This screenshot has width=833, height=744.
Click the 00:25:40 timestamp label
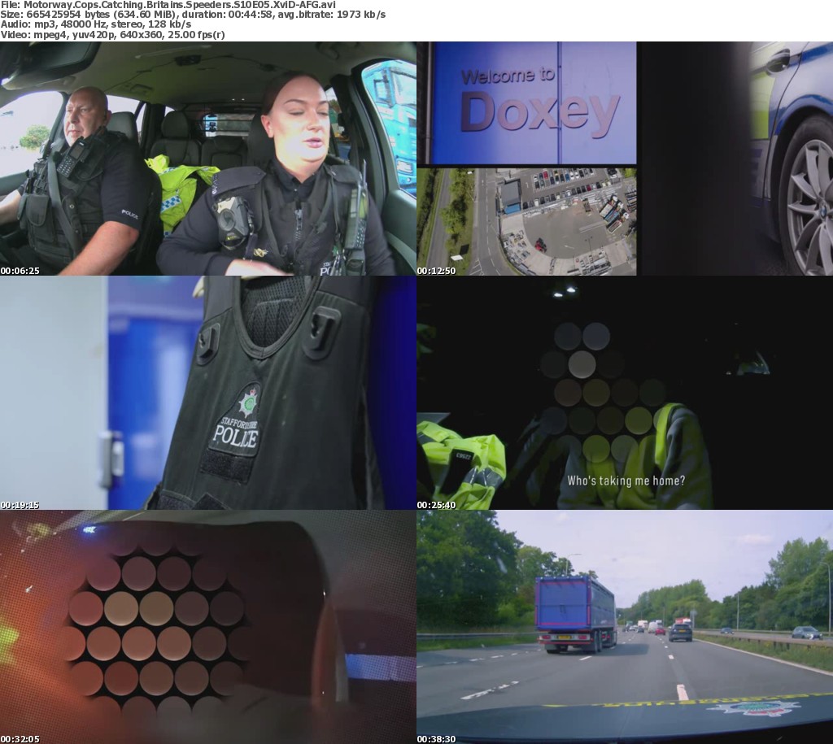click(437, 505)
